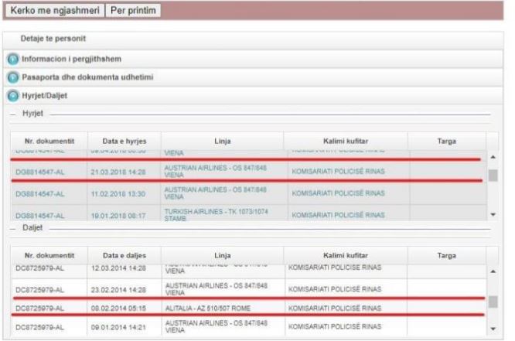Click the Hyrjet table scroll-down arrow
This screenshot has height=341, width=515.
click(493, 214)
